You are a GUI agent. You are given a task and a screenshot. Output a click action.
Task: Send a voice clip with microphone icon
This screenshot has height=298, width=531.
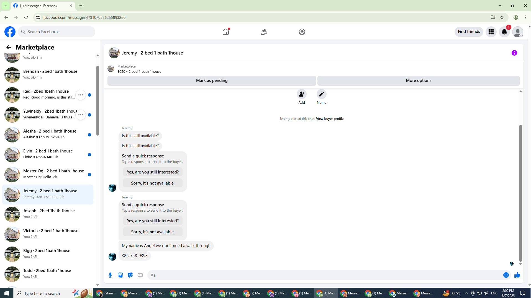(x=110, y=275)
